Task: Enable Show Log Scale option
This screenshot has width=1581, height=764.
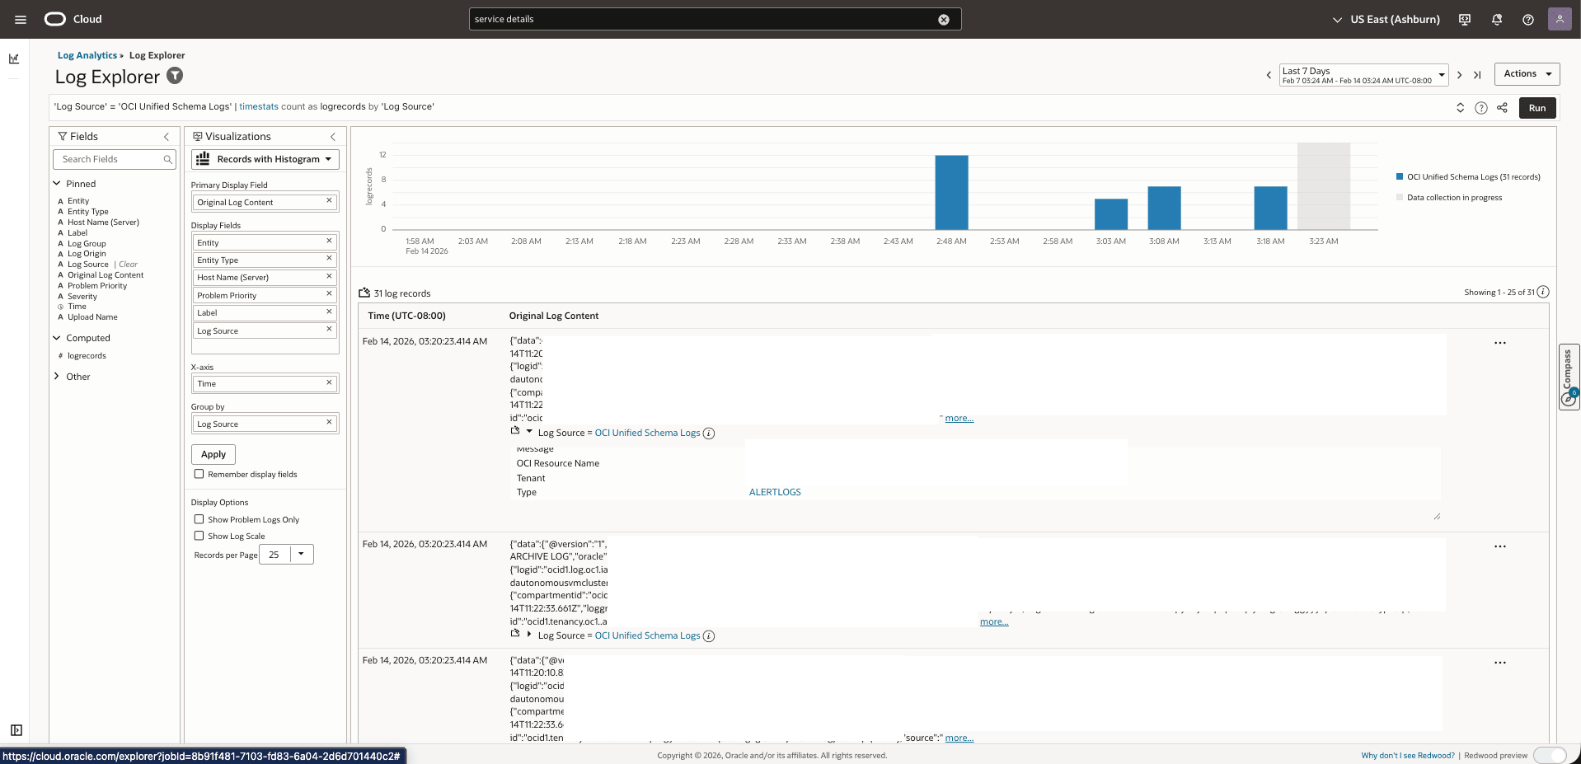Action: 199,536
